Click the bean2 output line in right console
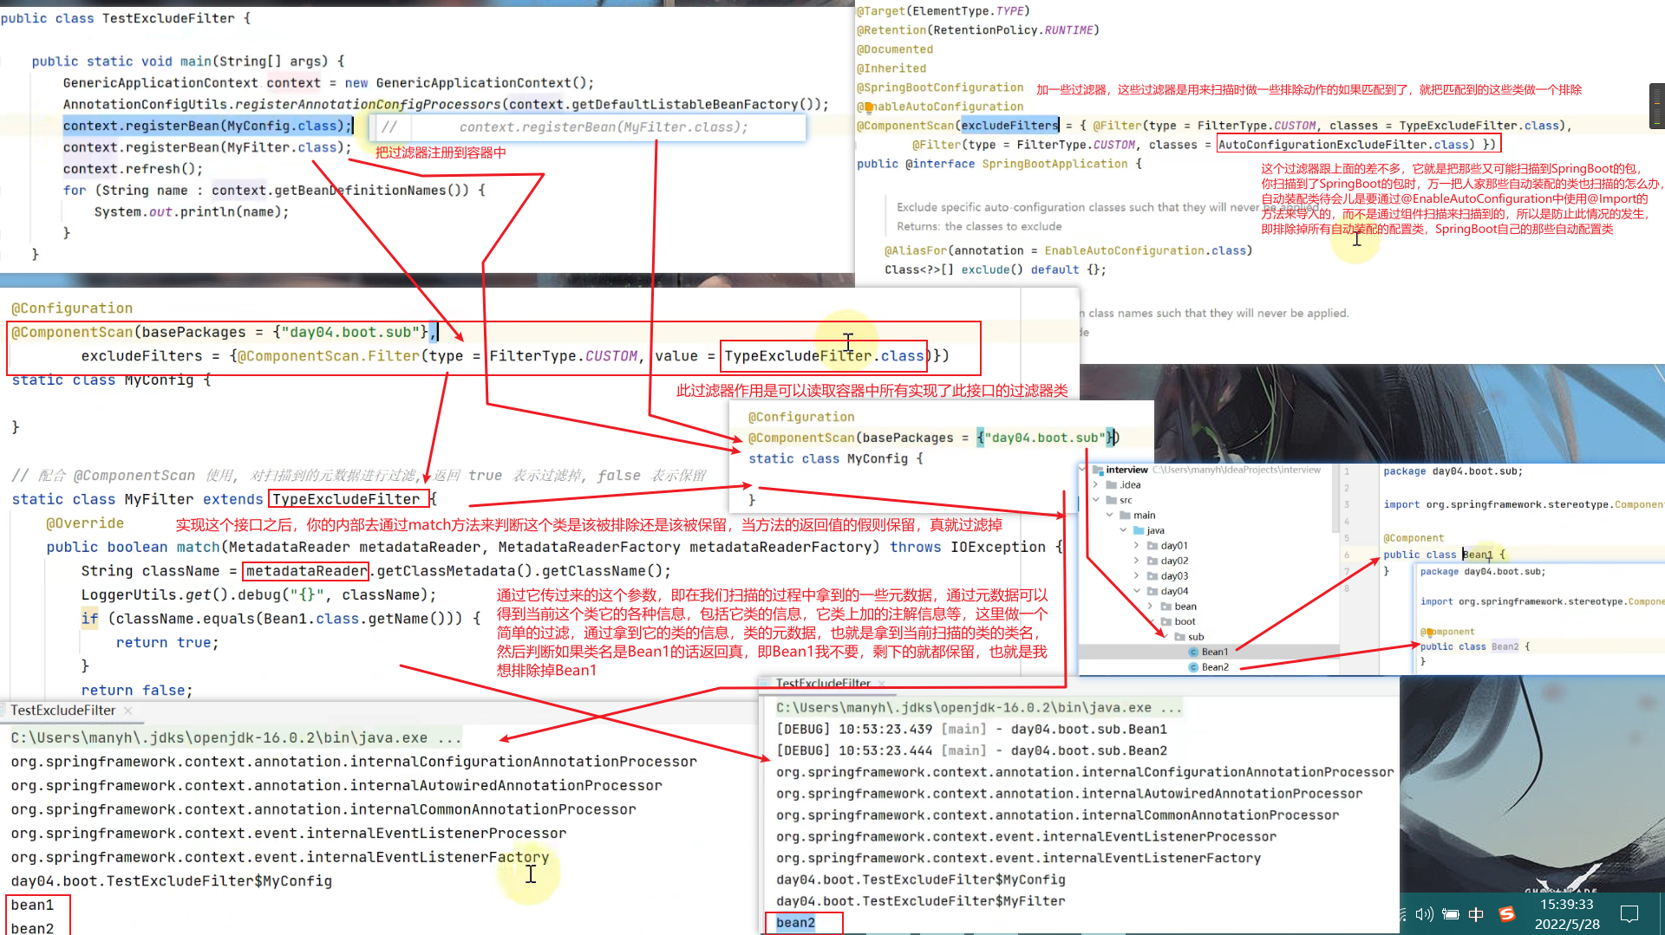 pyautogui.click(x=795, y=923)
